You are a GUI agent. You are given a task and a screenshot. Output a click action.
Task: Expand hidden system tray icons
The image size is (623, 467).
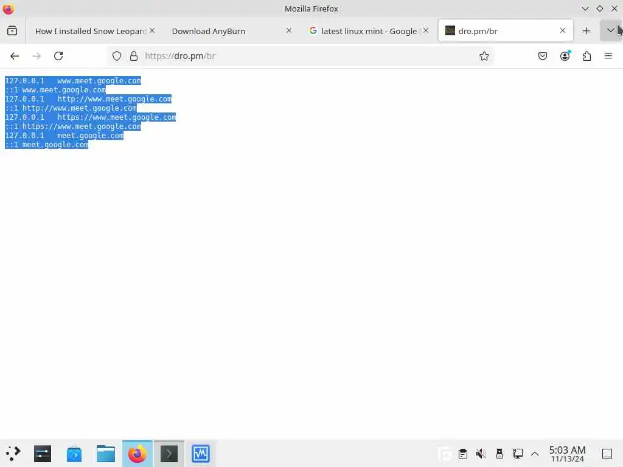pos(535,454)
